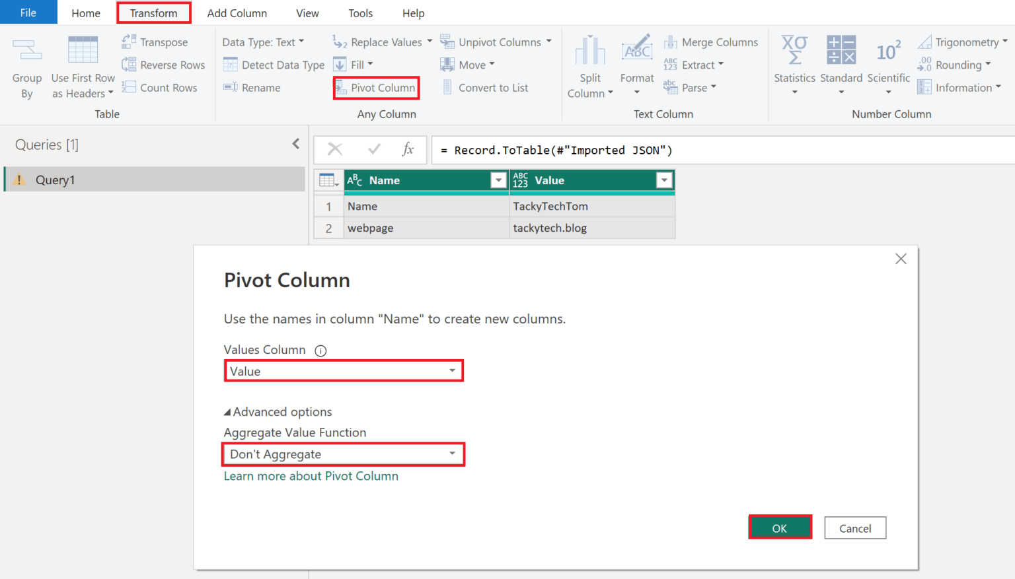The height and width of the screenshot is (579, 1015).
Task: Switch to the Add Column tab
Action: 237,13
